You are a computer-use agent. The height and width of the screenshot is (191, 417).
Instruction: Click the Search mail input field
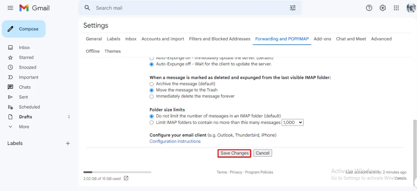click(182, 8)
